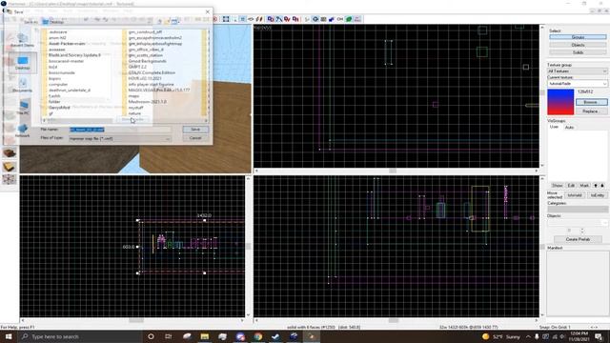Screen dimensions: 610x343
Task: Click the Save button in the dialog
Action: 195,130
